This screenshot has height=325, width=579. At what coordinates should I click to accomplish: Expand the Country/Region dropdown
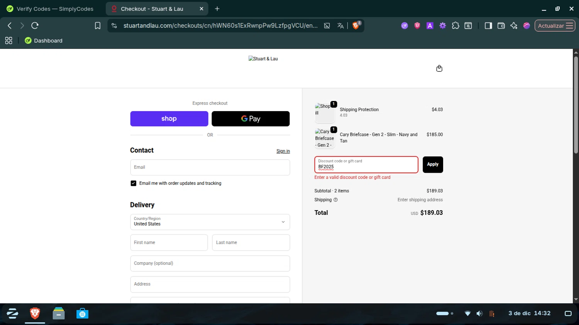tap(210, 222)
